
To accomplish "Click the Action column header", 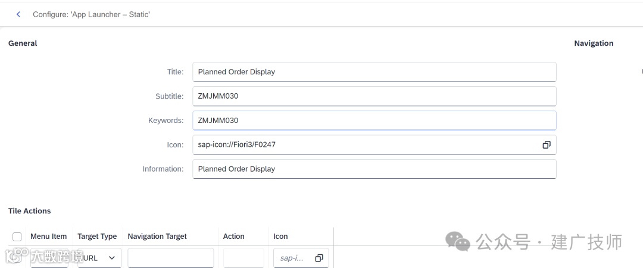I will click(x=233, y=237).
